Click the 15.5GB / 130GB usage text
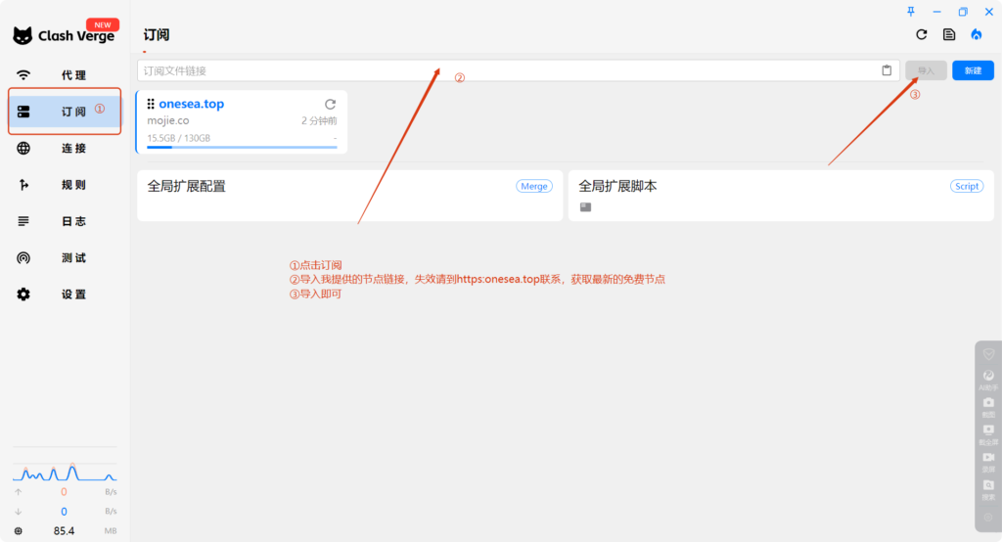Screen dimensions: 1002x542 point(179,138)
